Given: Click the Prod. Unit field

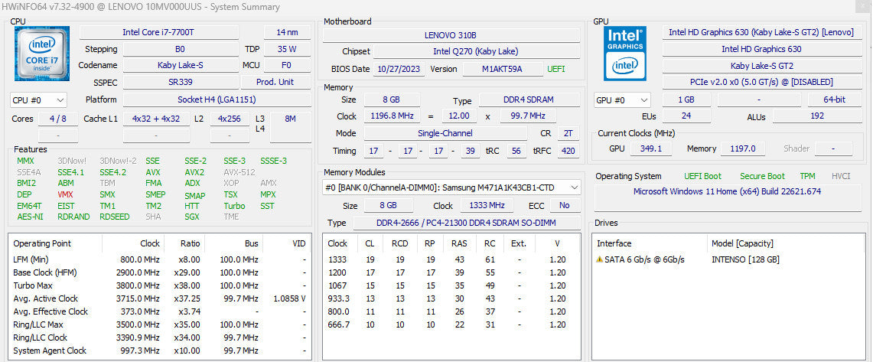Looking at the screenshot, I should click(x=275, y=82).
